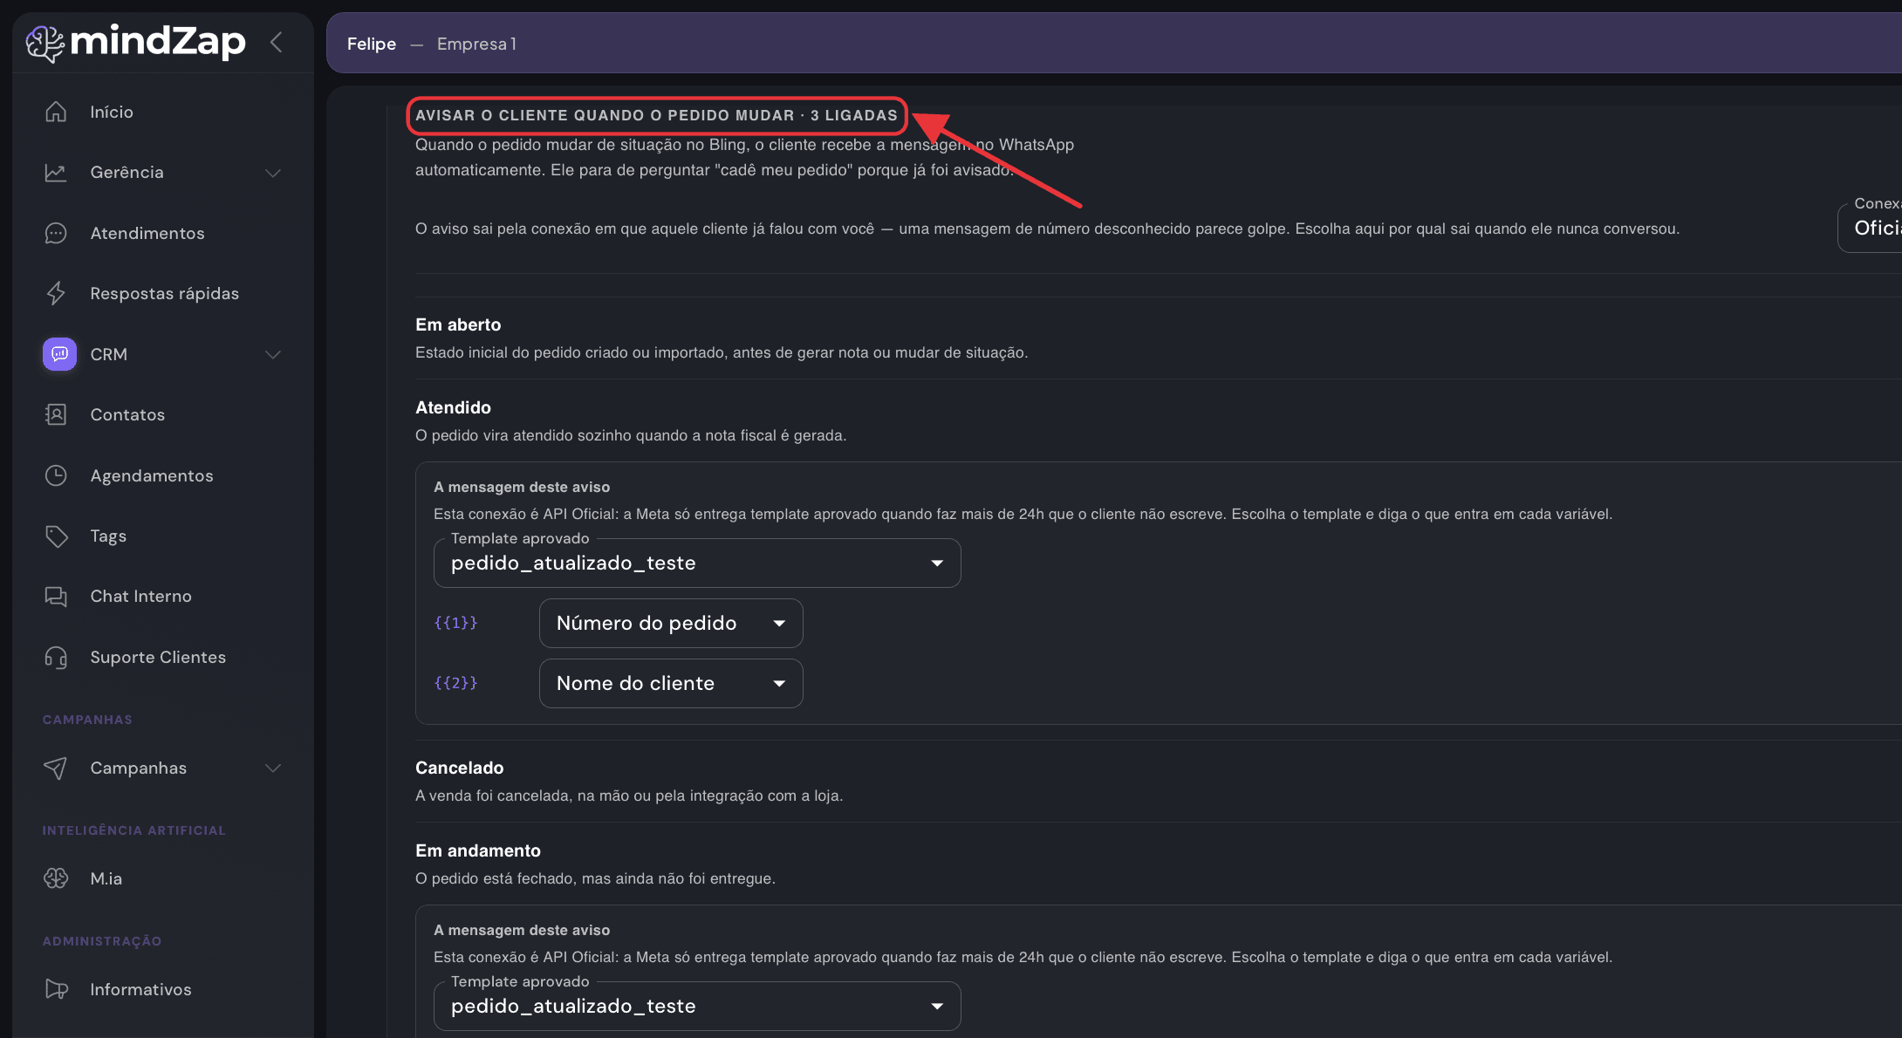Open the Conexão dropdown at right edge
The width and height of the screenshot is (1902, 1038).
tap(1870, 227)
